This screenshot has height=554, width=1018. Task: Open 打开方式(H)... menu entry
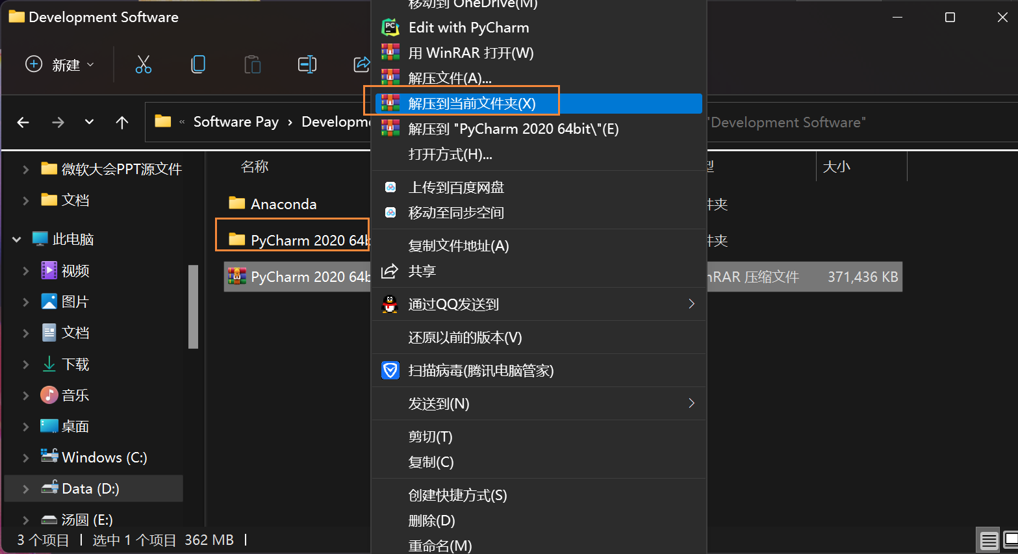pyautogui.click(x=539, y=154)
